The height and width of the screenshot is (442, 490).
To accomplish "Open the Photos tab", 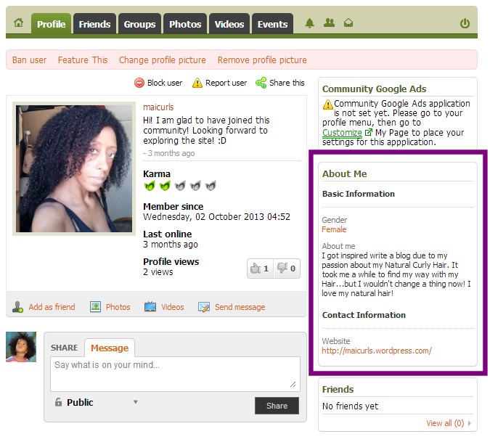I will tap(185, 24).
